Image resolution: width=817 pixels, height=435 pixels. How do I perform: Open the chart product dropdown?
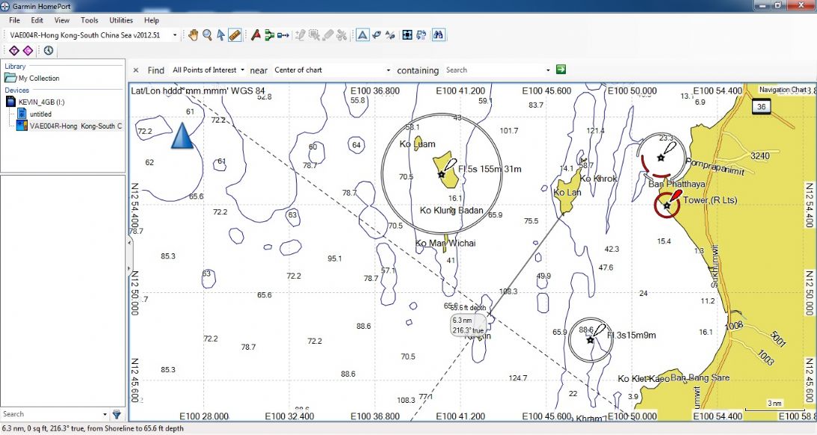(175, 34)
